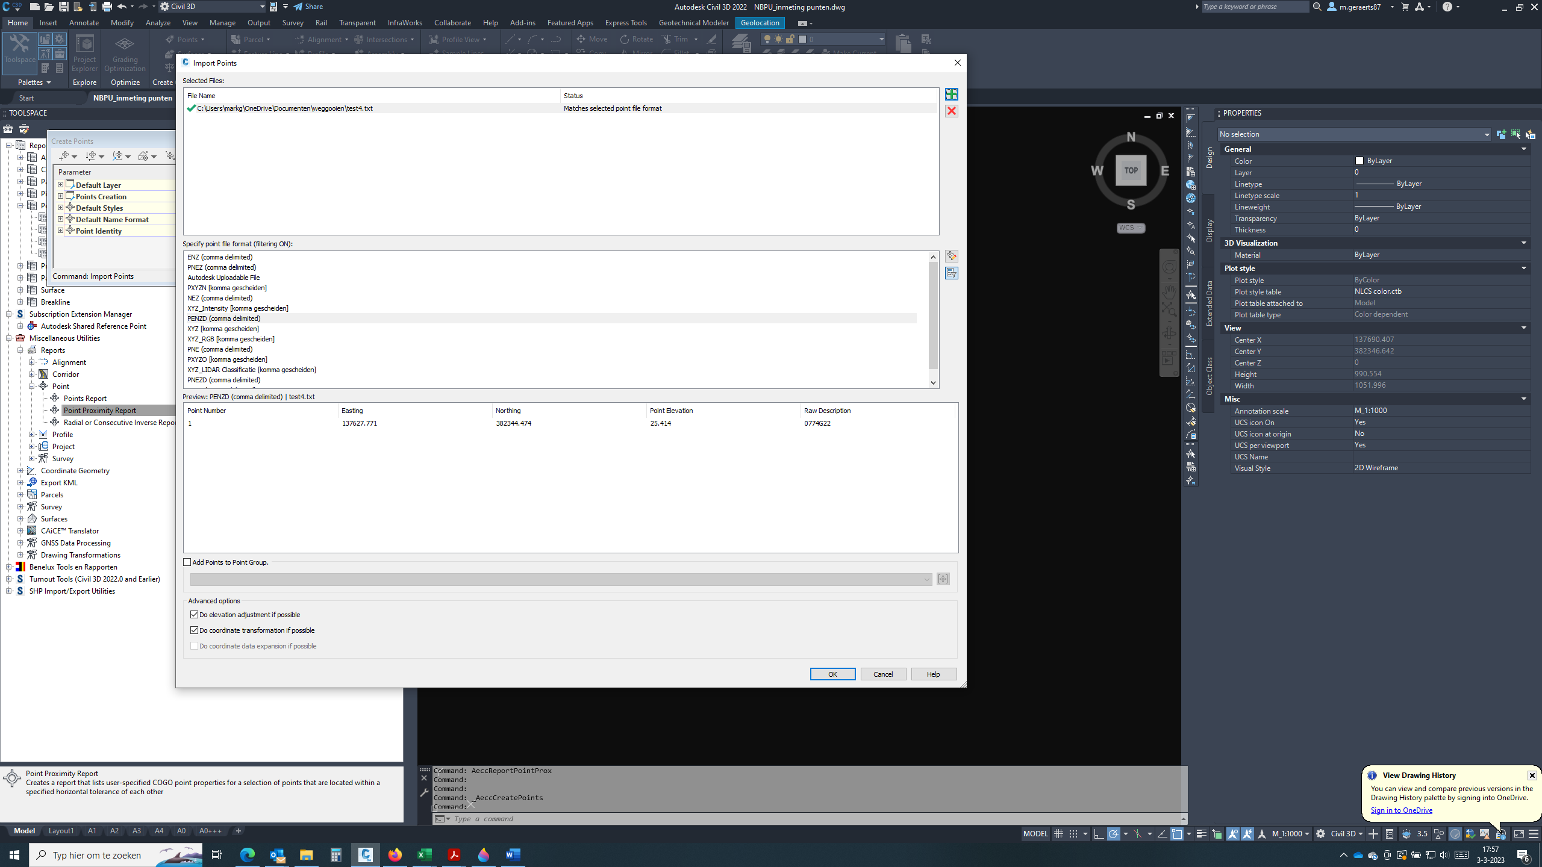Image resolution: width=1542 pixels, height=867 pixels.
Task: Remove test4.txt from selected files
Action: (952, 111)
